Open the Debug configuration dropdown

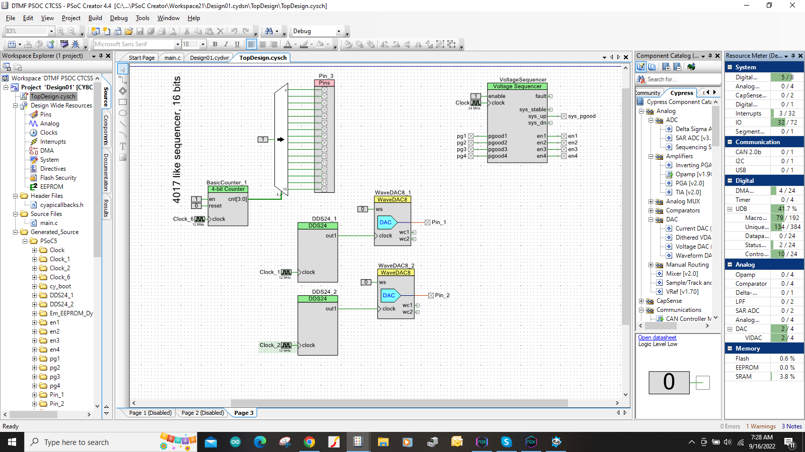tap(339, 31)
